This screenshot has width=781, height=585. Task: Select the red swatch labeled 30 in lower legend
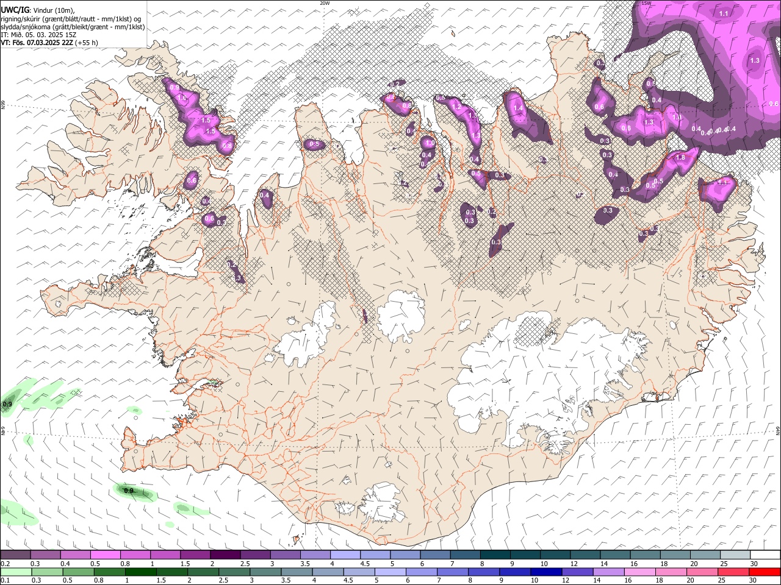click(x=765, y=572)
